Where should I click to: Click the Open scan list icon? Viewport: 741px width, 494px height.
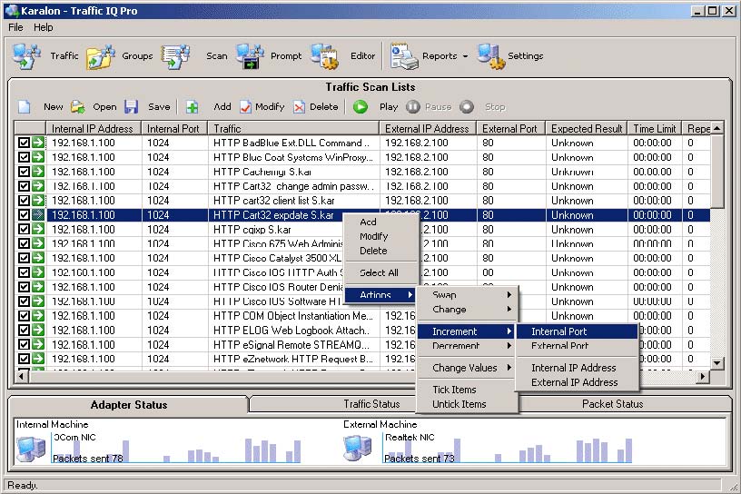[x=78, y=107]
